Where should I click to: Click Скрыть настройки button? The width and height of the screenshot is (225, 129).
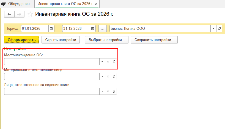[61, 40]
